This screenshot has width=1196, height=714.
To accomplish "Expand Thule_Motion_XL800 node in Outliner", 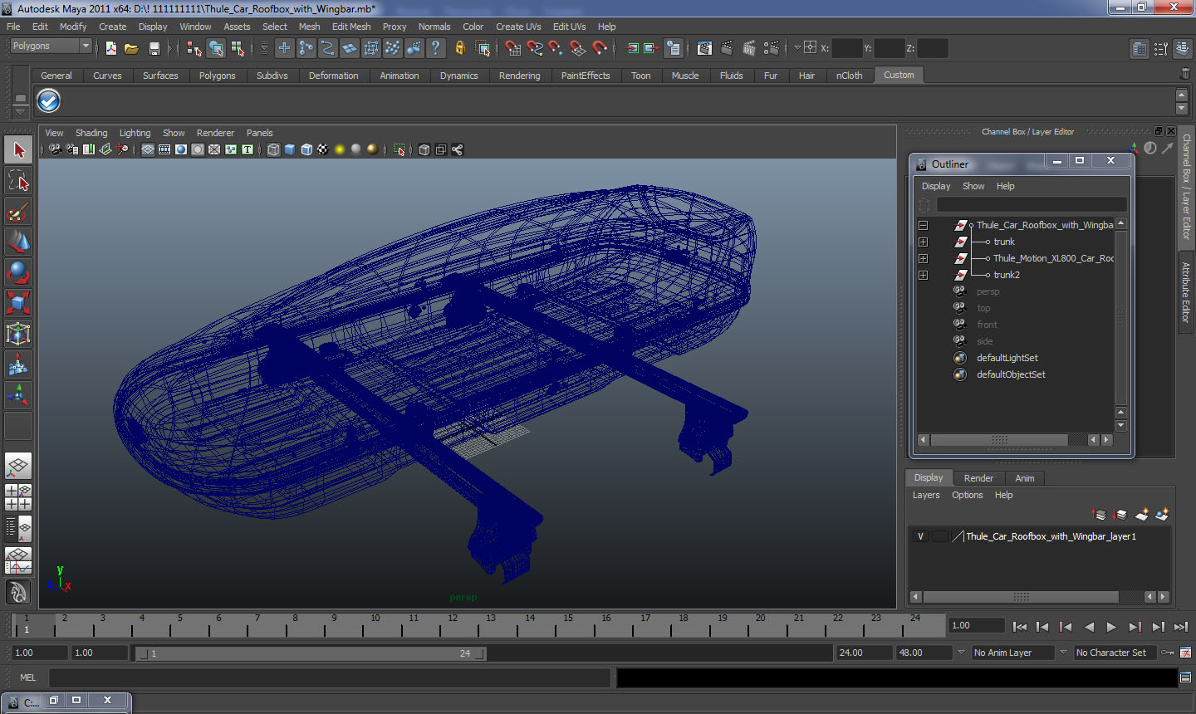I will coord(923,258).
